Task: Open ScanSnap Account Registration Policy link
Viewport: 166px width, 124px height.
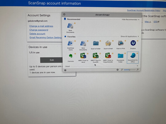Action: (144, 10)
